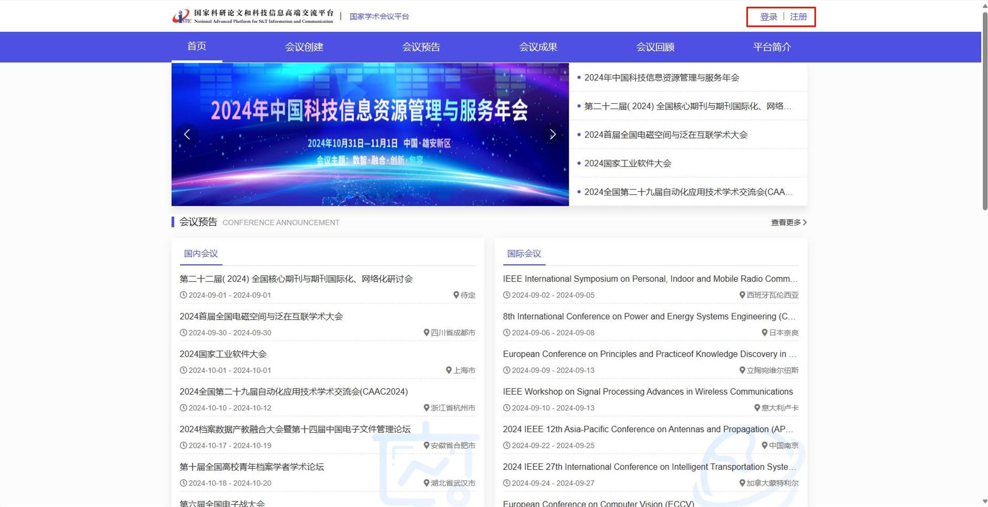Click clock icon before 2024-09-22 - 2024-09-25
The height and width of the screenshot is (507, 988).
coord(507,445)
